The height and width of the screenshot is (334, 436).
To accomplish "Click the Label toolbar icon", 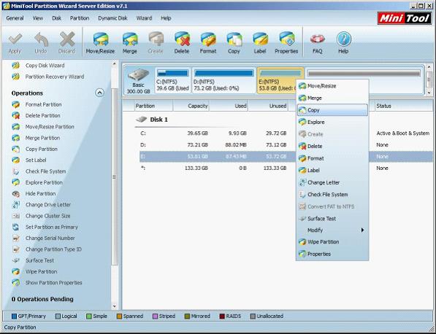I will click(x=260, y=43).
